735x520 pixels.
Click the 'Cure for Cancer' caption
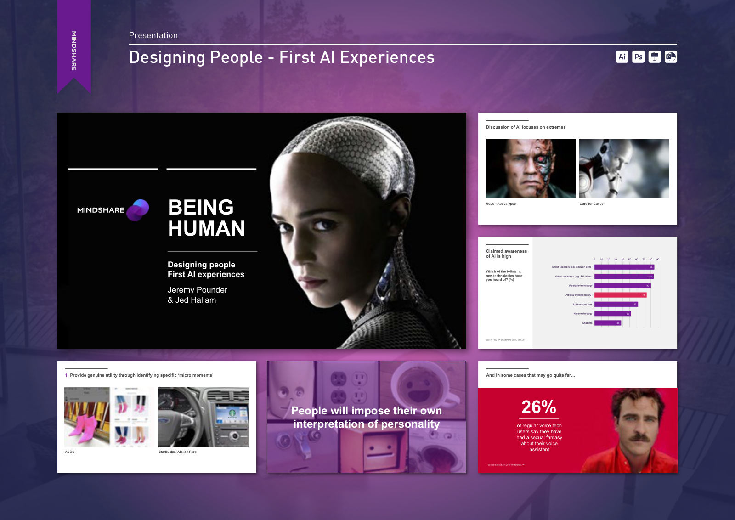coord(592,204)
